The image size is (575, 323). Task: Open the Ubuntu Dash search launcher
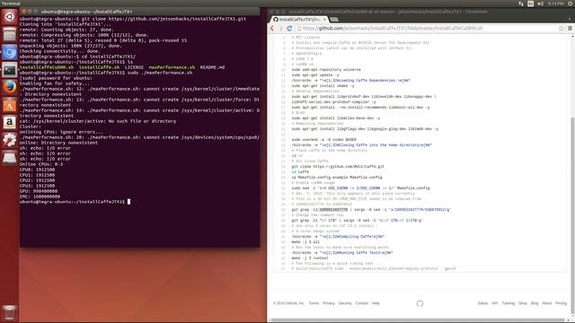[x=10, y=17]
